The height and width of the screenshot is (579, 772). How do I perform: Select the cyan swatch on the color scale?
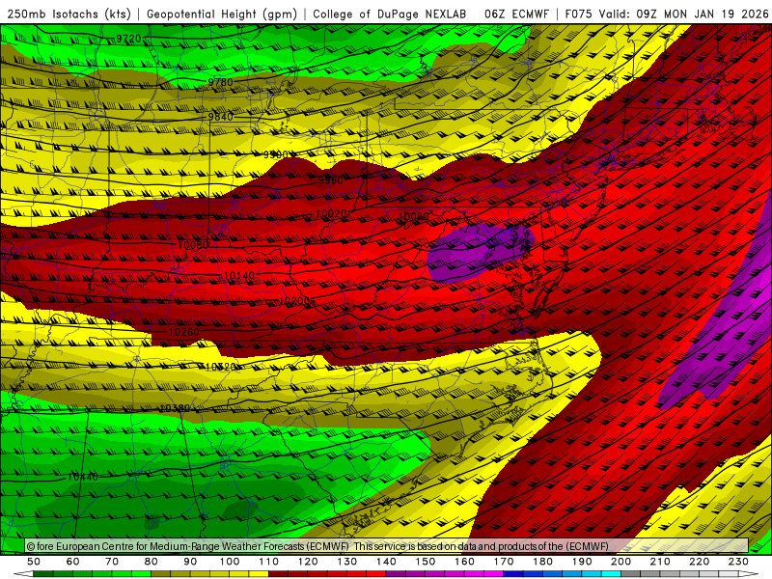pos(611,574)
